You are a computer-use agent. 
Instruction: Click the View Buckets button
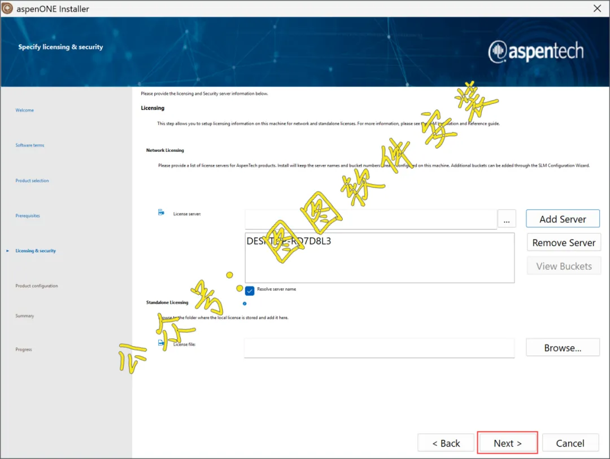[x=564, y=266]
